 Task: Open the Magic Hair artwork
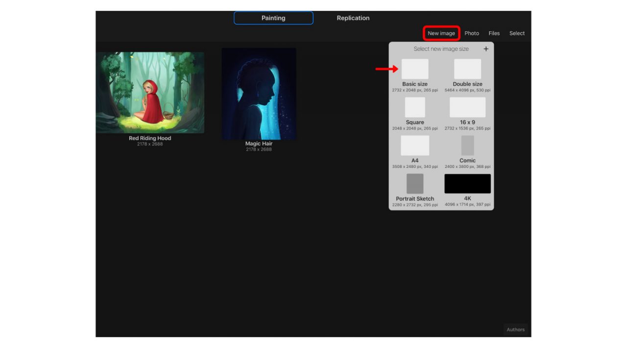(x=259, y=93)
